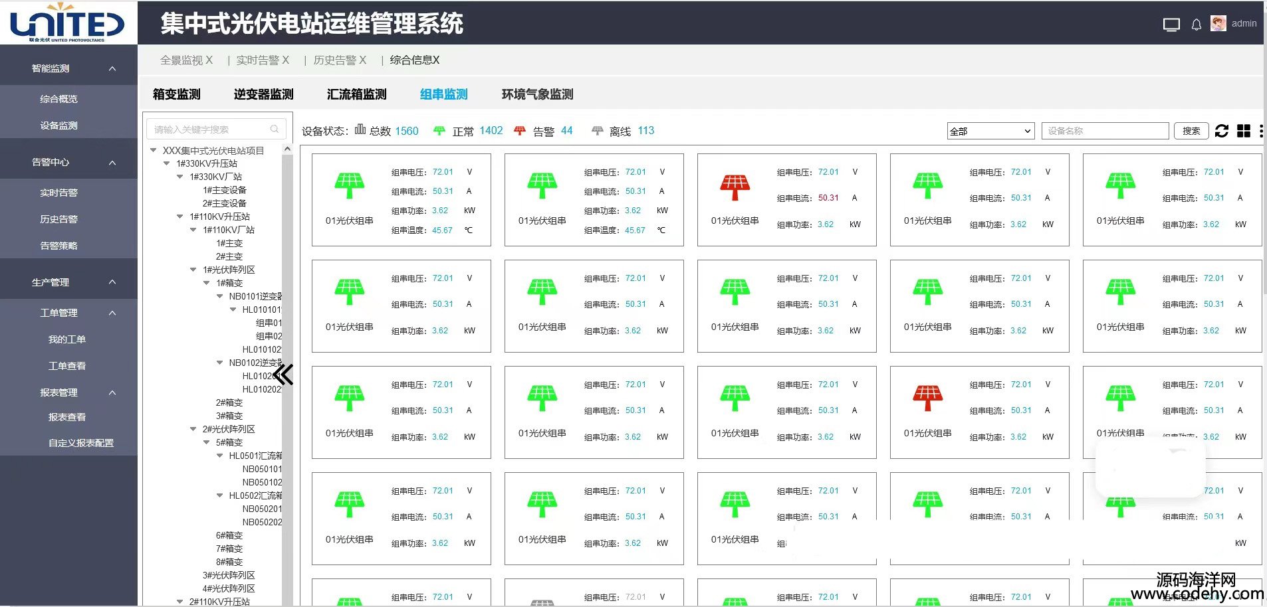Collapse the 生产管理 sidebar section
The height and width of the screenshot is (607, 1267).
pos(112,282)
